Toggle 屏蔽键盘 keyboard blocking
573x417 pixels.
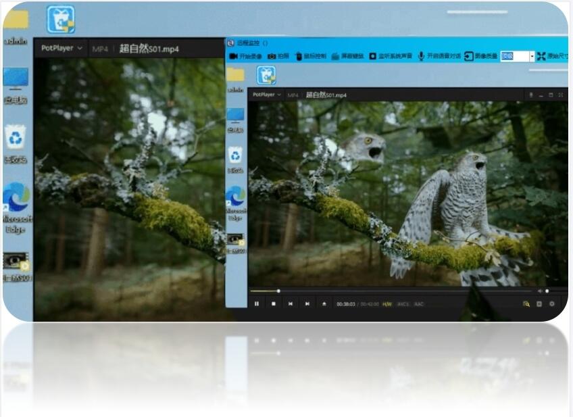tap(347, 56)
